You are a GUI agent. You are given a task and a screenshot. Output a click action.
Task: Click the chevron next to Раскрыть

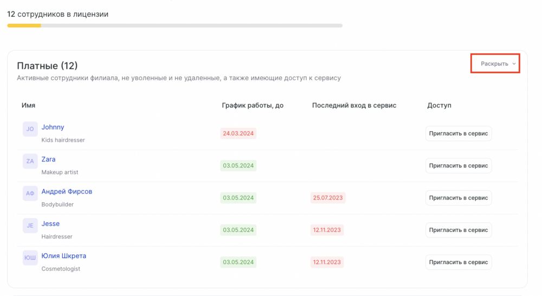point(514,63)
